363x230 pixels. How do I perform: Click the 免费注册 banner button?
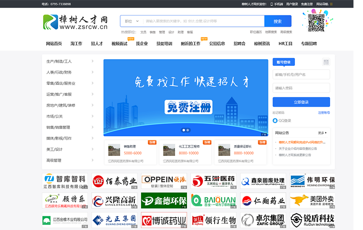188,107
